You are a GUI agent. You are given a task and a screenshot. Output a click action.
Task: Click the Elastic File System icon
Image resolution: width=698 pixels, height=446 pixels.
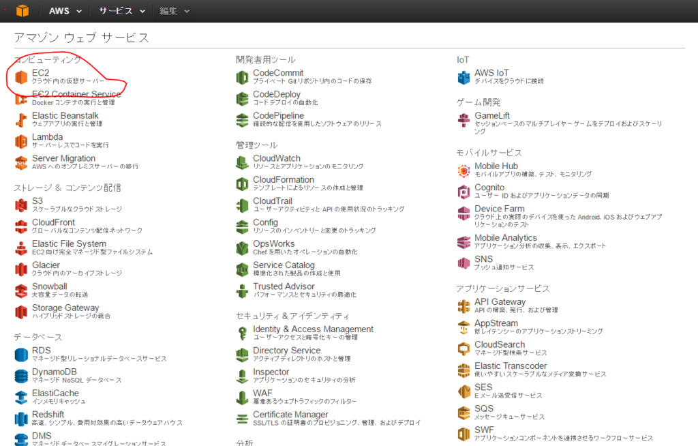pyautogui.click(x=21, y=248)
